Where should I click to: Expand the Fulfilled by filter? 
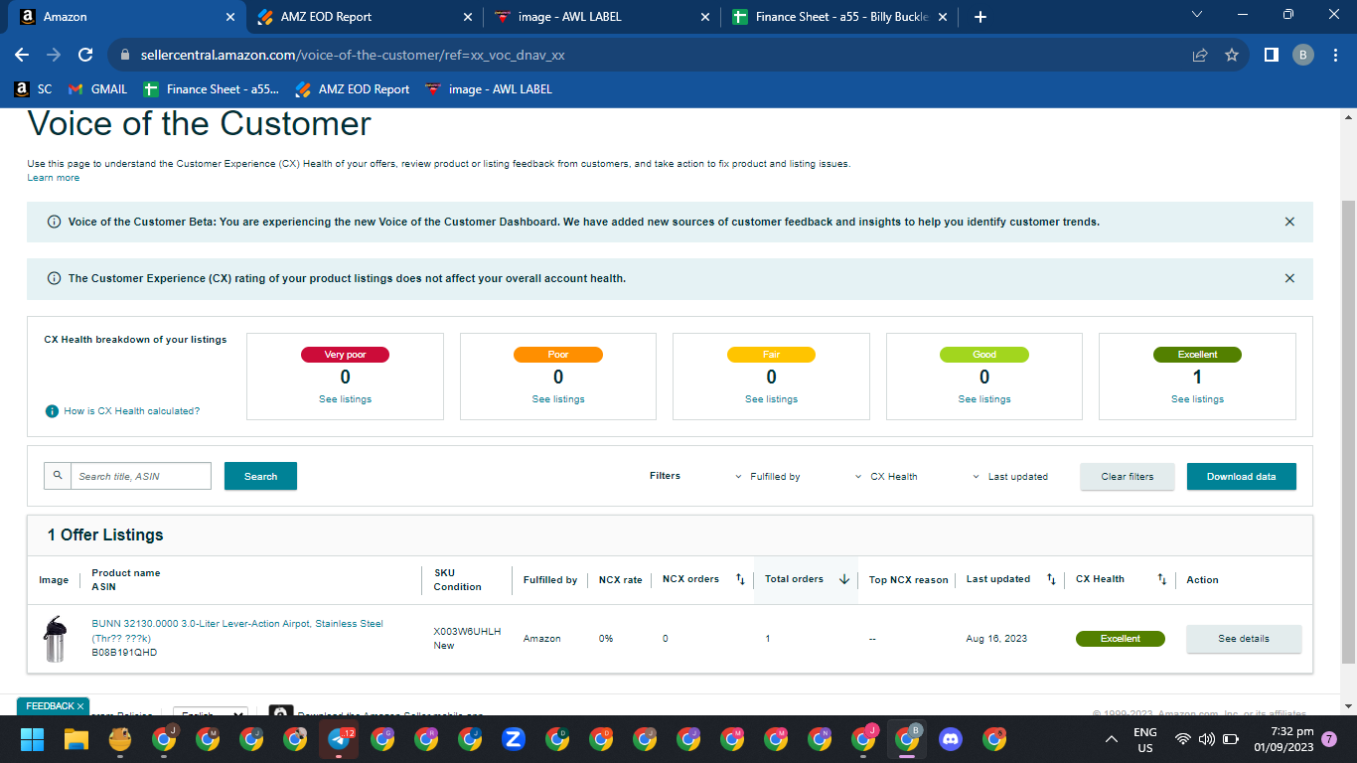pyautogui.click(x=768, y=477)
